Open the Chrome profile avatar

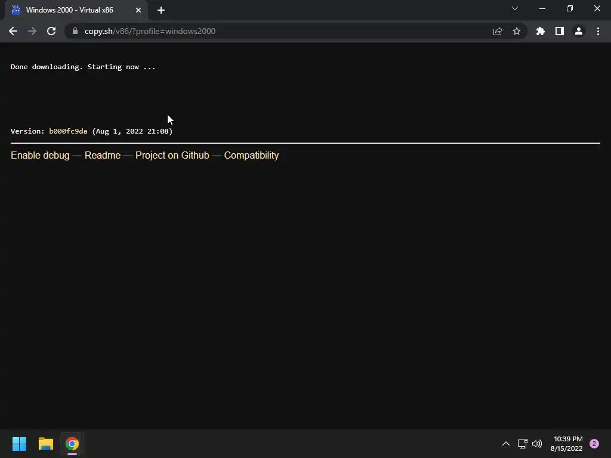tap(579, 31)
